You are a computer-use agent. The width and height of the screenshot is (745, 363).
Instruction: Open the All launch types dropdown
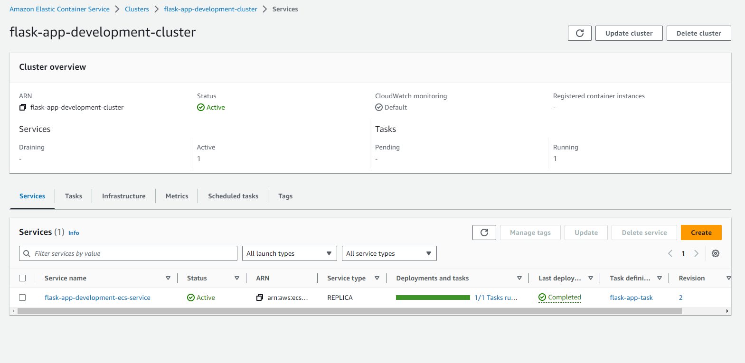point(290,253)
